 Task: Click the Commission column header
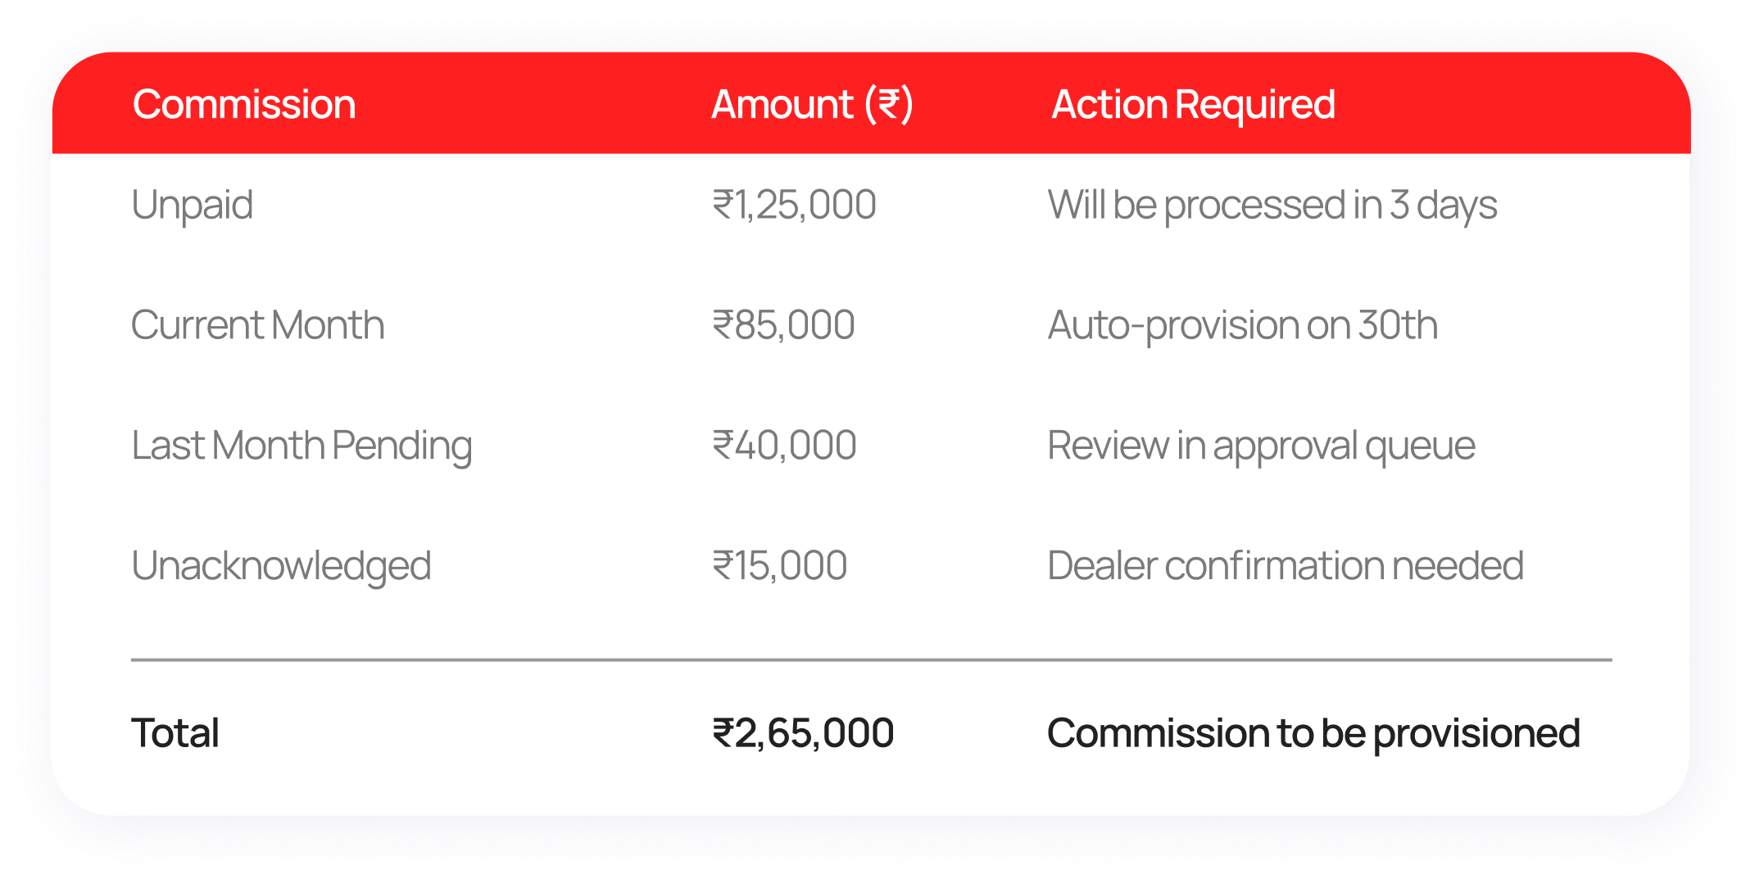[x=244, y=105]
